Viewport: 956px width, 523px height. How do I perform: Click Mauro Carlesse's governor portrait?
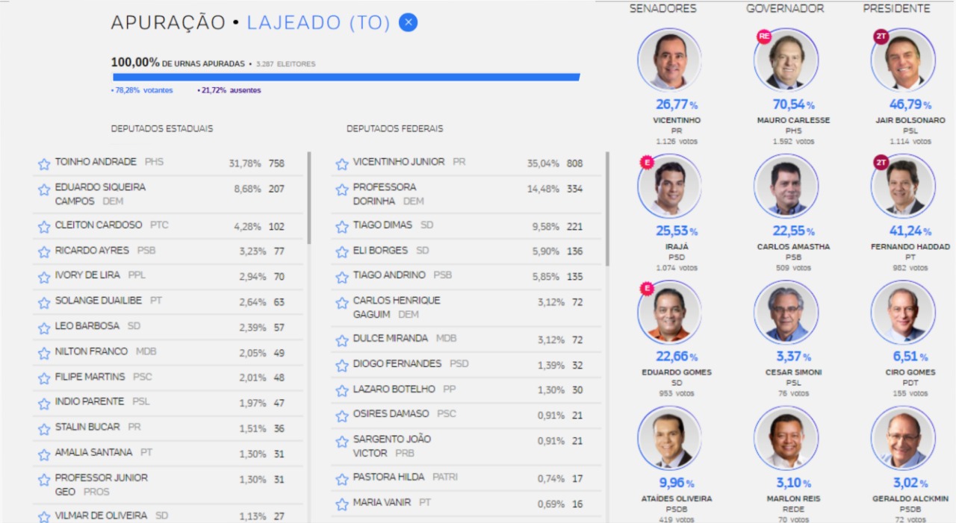click(786, 60)
